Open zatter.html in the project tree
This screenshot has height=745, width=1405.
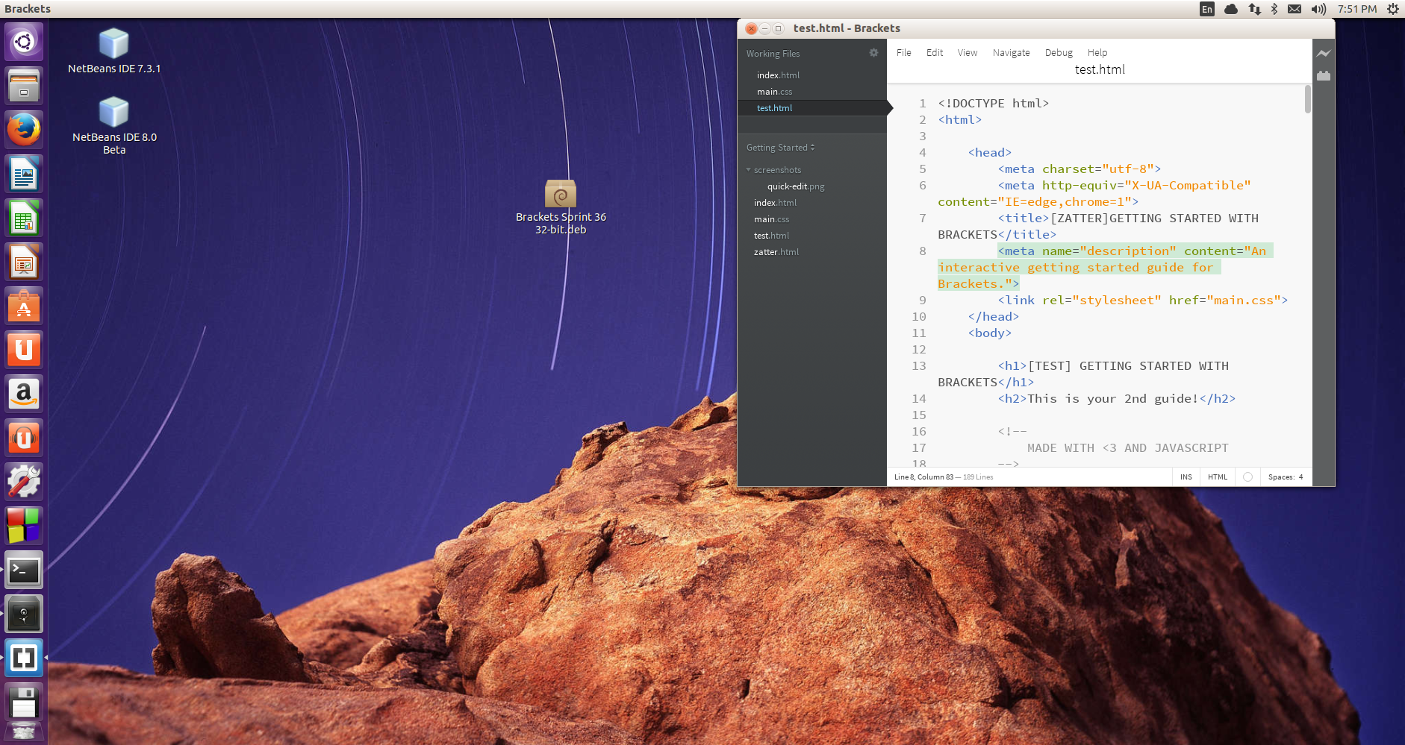click(776, 252)
